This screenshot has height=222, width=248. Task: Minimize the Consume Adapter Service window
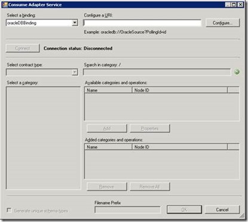pos(228,5)
